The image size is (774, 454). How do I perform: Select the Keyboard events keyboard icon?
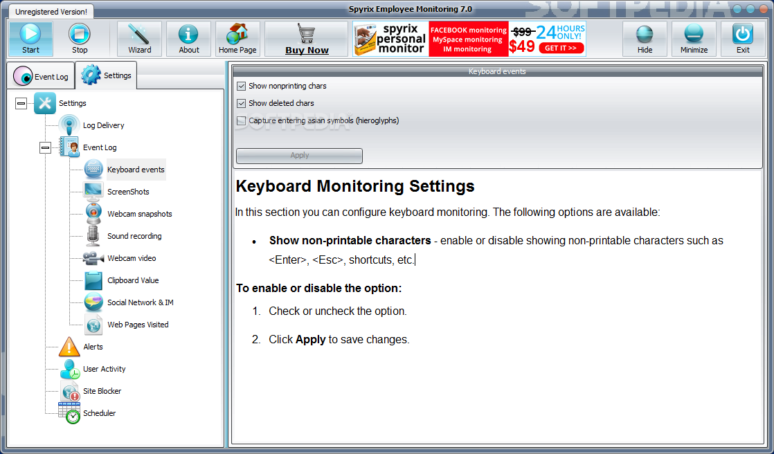click(x=93, y=170)
